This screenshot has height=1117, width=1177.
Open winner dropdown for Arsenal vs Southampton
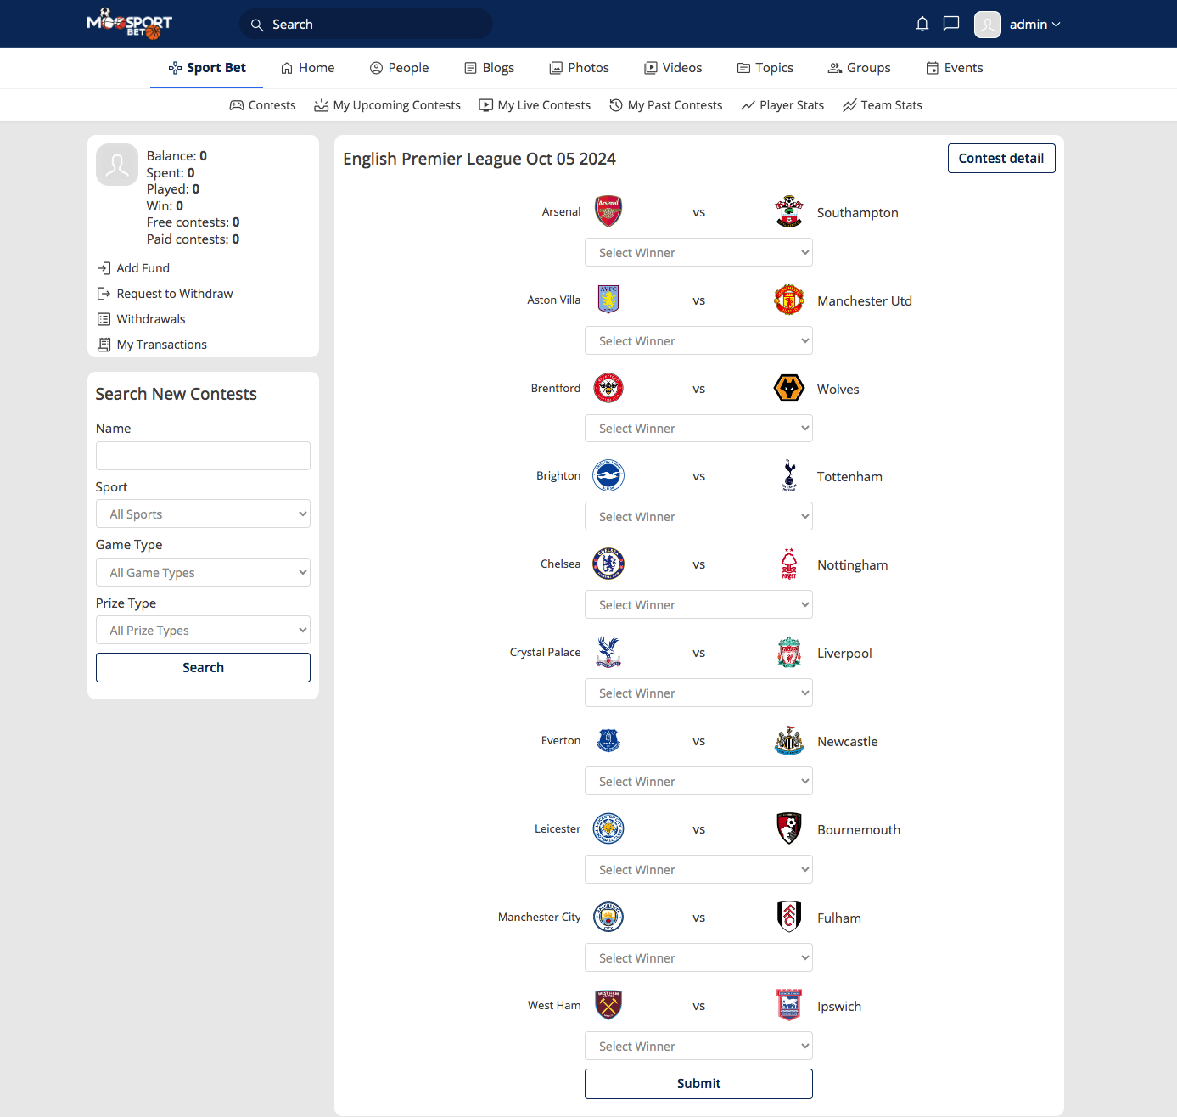coord(698,252)
